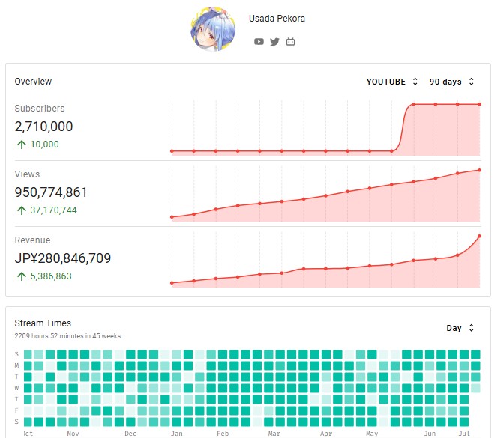Click the 5,386,863 revenue increase value
497x438 pixels.
[51, 276]
